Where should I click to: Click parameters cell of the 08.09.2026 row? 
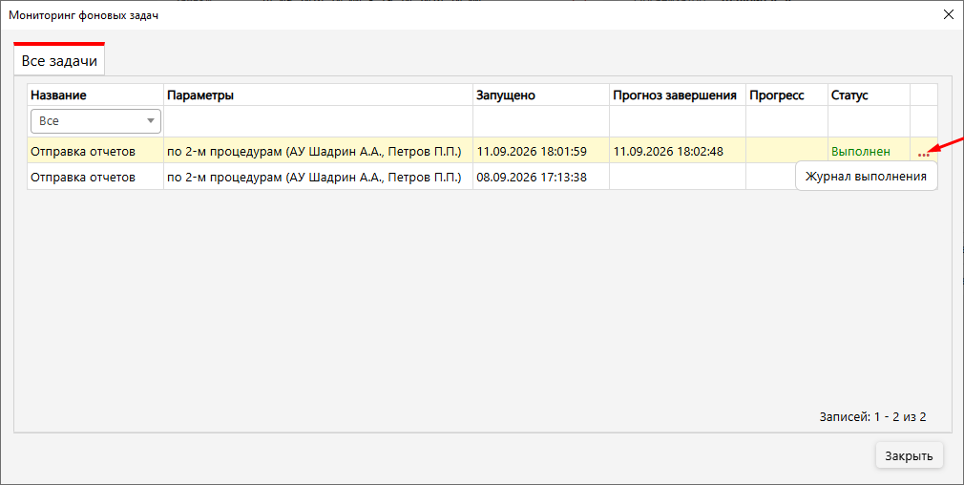click(318, 177)
